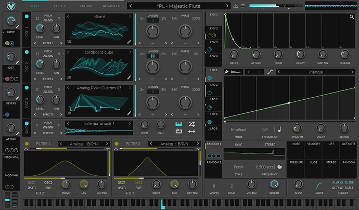Screen dimensions: 359x210
Task: Enable the sampler loop icon
Action: coord(178,132)
